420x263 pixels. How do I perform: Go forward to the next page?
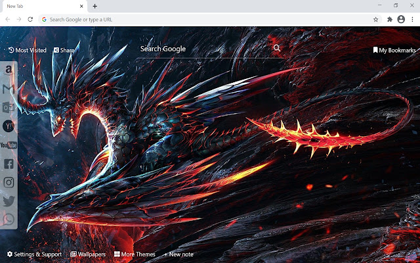click(x=19, y=19)
